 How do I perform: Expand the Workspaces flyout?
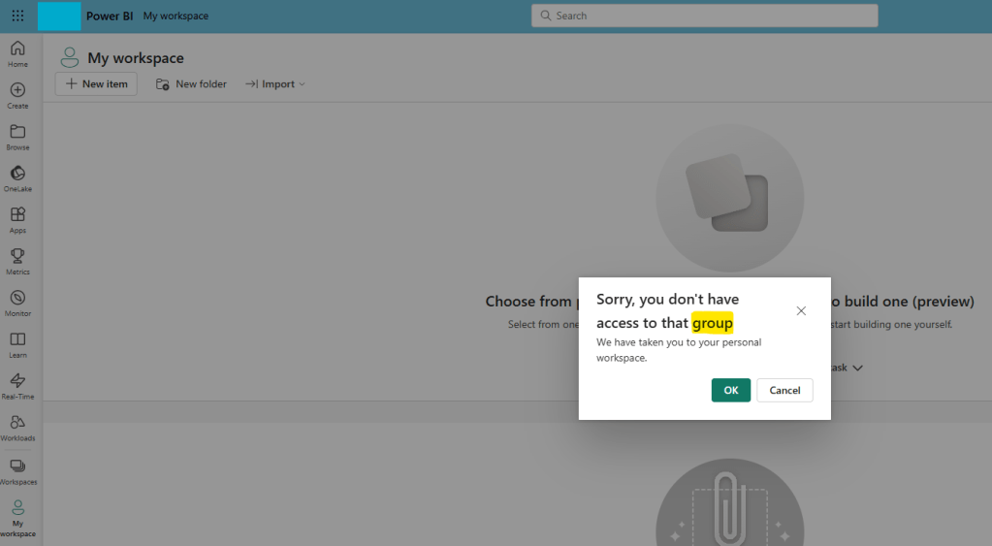[x=17, y=471]
